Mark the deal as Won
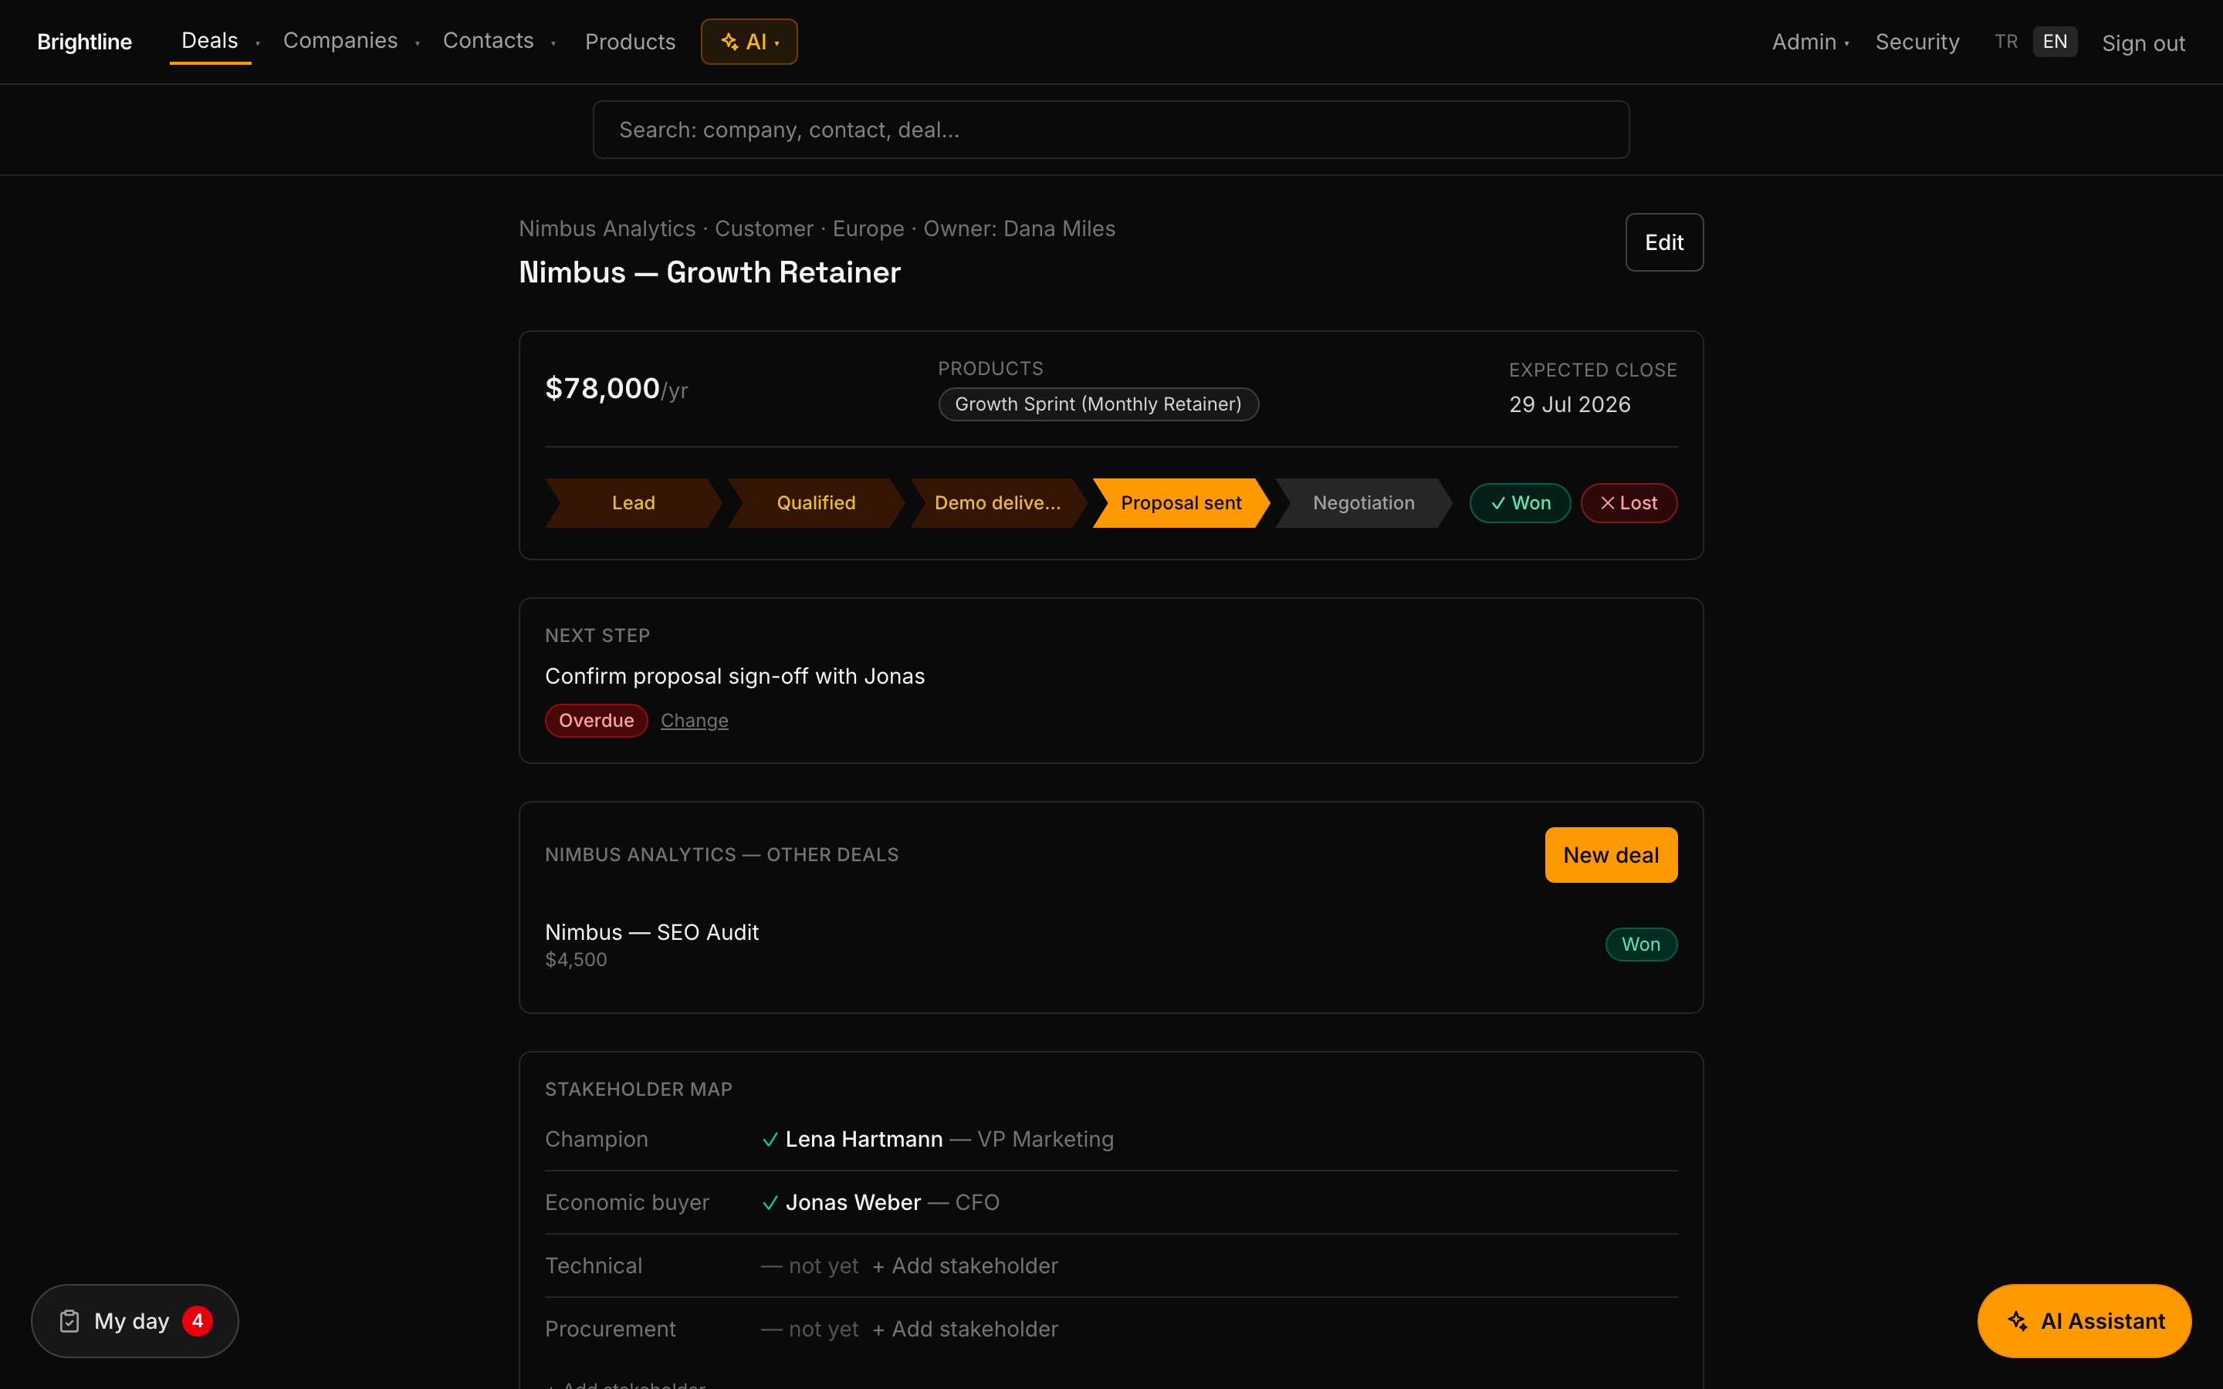This screenshot has height=1389, width=2223. tap(1519, 502)
